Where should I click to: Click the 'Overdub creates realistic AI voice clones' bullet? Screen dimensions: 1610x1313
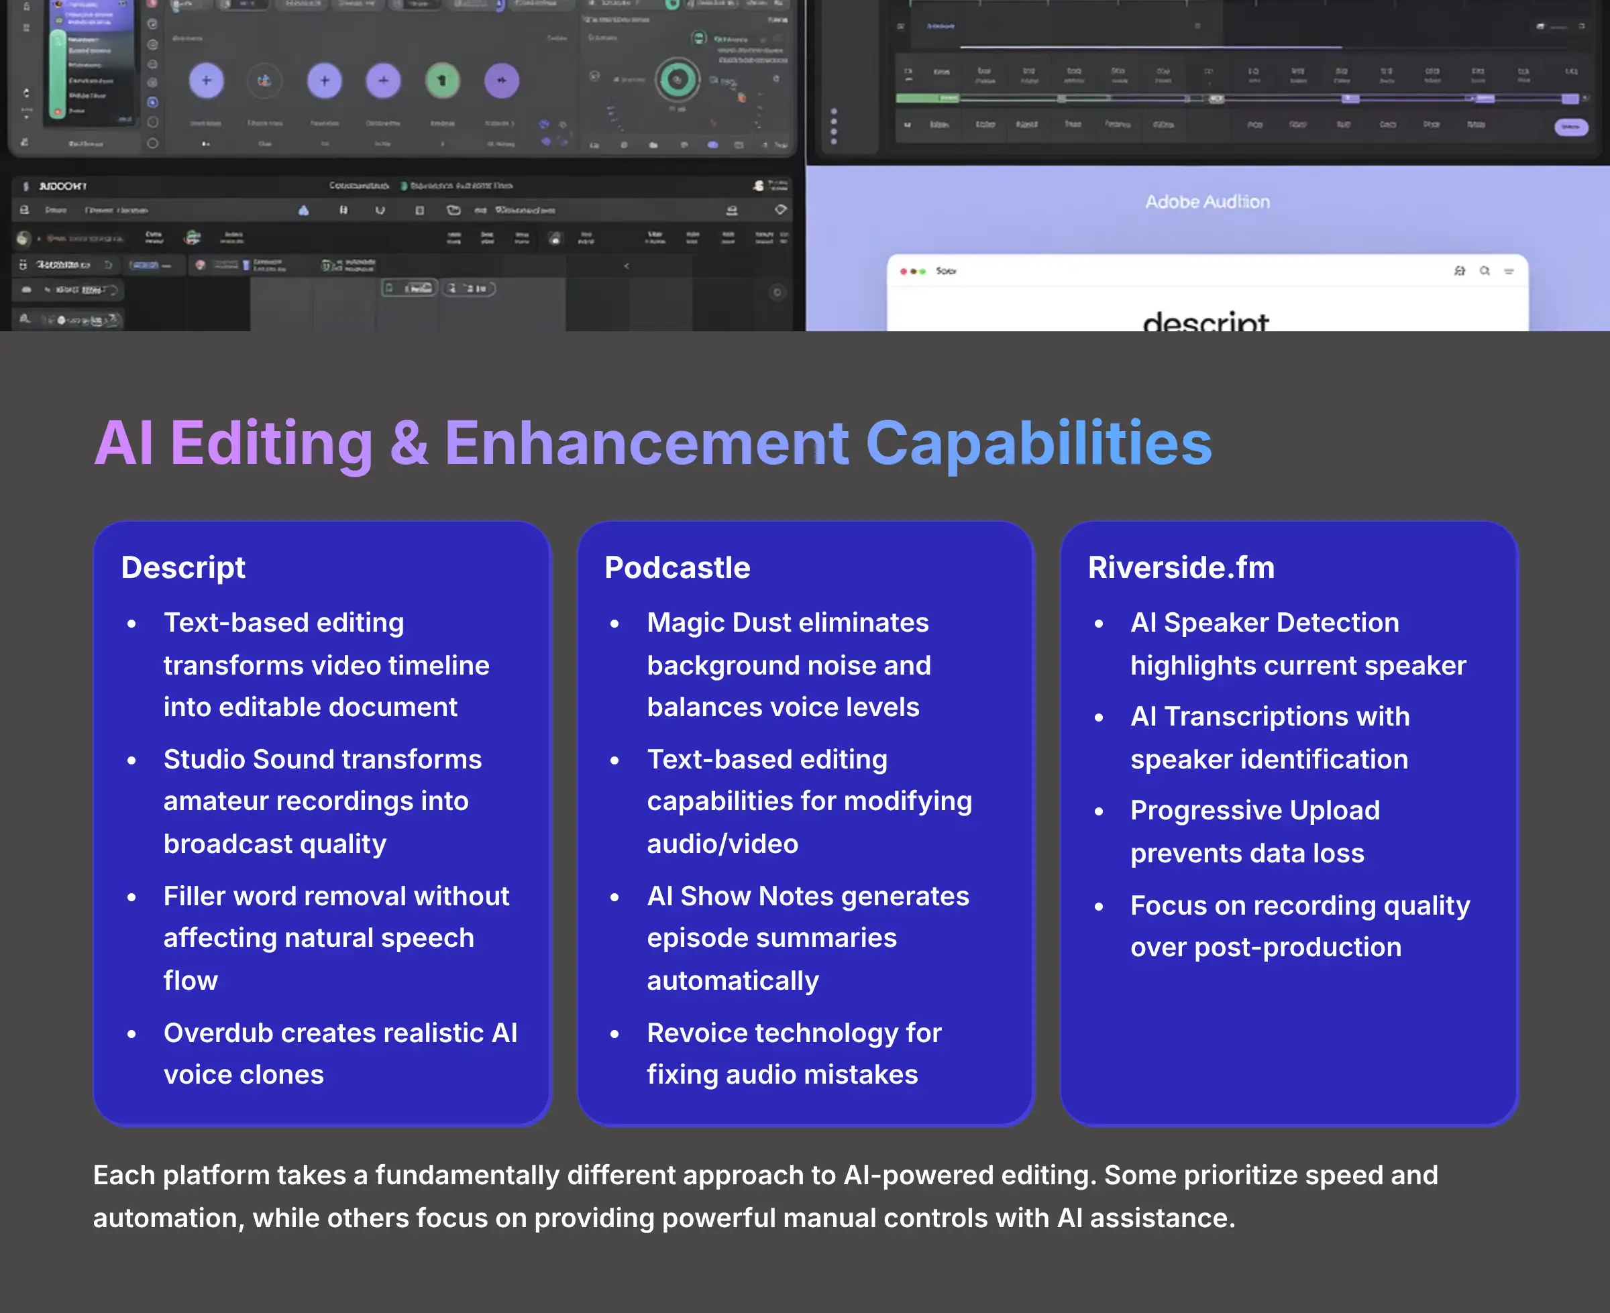tap(341, 1053)
